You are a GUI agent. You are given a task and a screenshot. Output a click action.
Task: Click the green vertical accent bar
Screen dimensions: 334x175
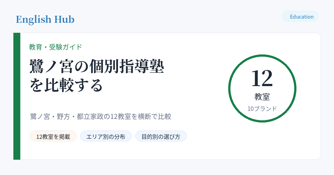(x=17, y=96)
